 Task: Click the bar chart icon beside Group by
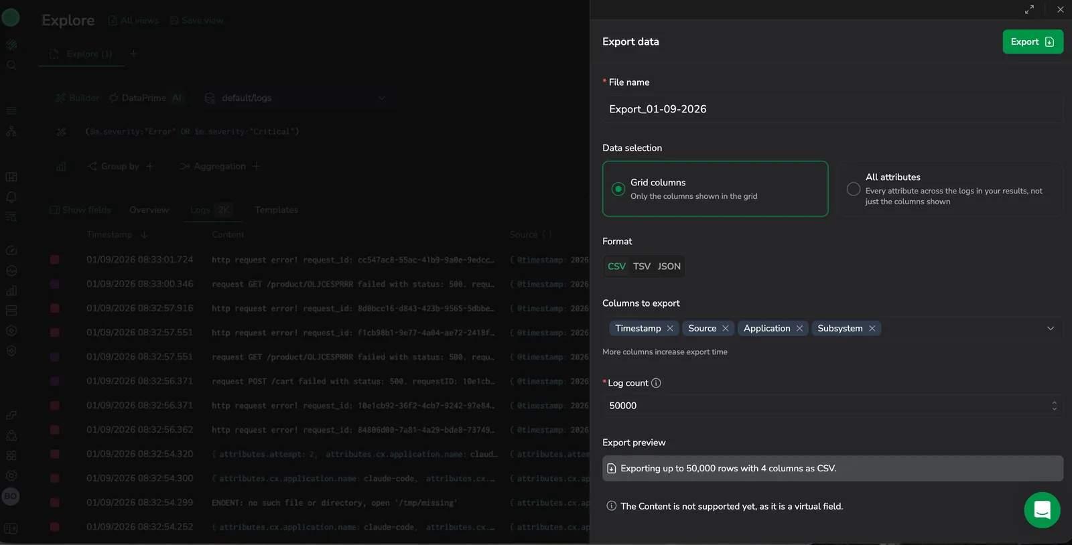[x=62, y=166]
